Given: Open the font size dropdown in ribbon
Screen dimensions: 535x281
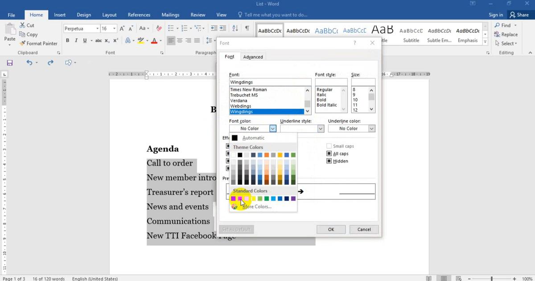Looking at the screenshot, I should [115, 29].
